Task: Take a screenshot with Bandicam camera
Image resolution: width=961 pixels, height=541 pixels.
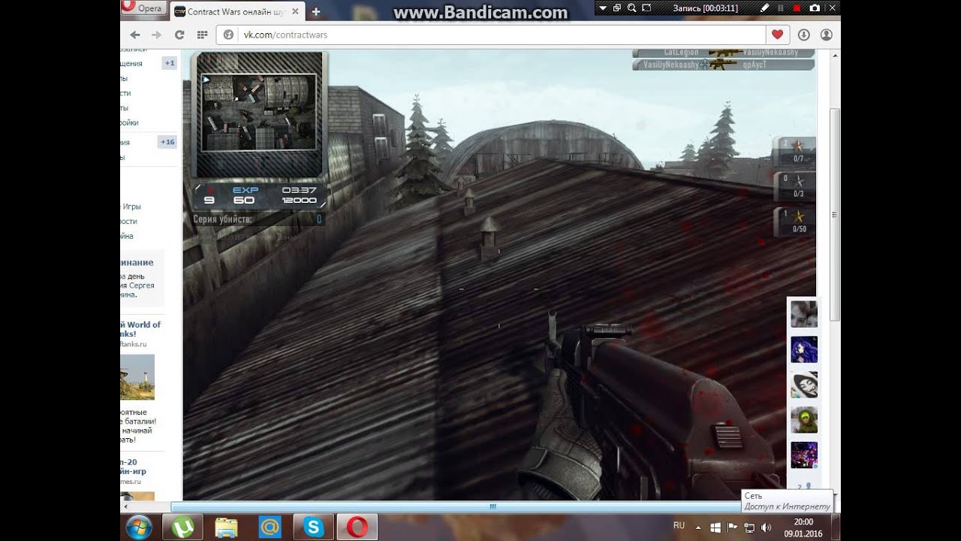Action: pyautogui.click(x=815, y=8)
